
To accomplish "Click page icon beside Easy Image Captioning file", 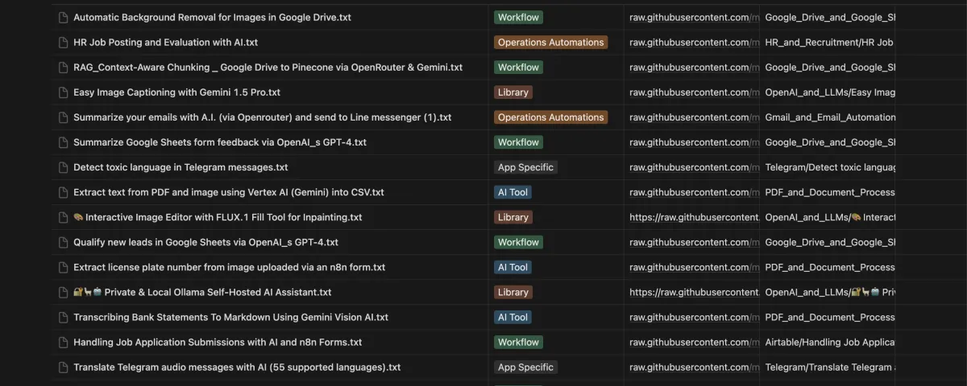I will click(x=62, y=92).
